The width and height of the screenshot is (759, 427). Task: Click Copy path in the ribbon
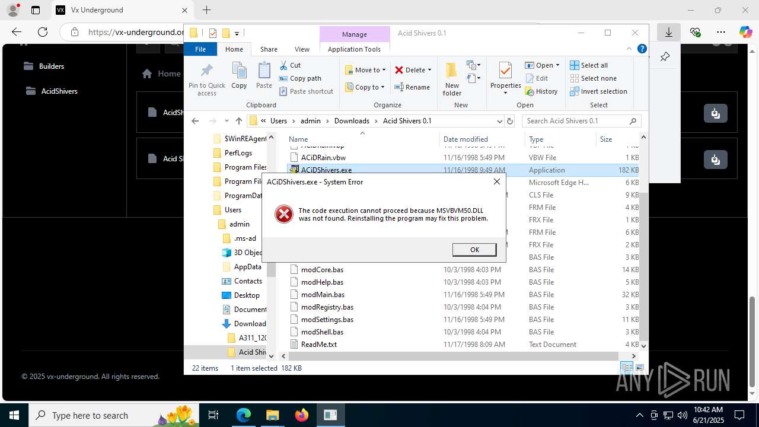(300, 78)
